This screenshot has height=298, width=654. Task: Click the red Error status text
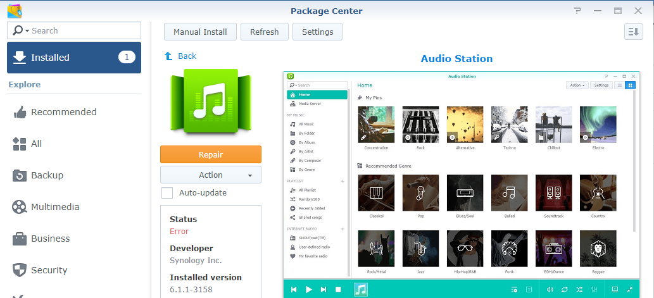[x=179, y=232]
